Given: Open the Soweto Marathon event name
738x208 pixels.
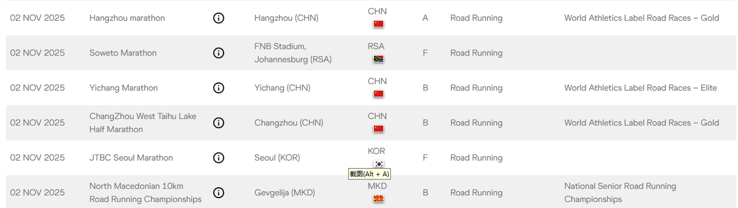Looking at the screenshot, I should [x=123, y=53].
